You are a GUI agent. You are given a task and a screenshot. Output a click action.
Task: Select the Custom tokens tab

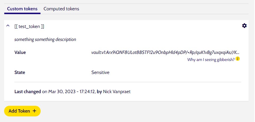[x=22, y=9]
